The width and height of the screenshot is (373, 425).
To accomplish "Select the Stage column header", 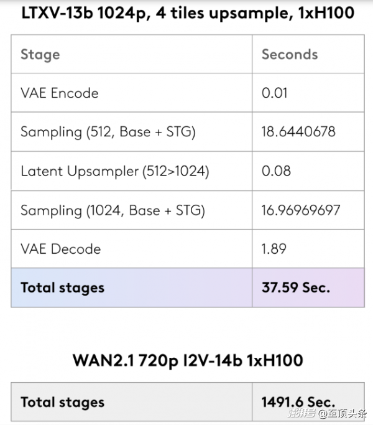I will pyautogui.click(x=40, y=55).
